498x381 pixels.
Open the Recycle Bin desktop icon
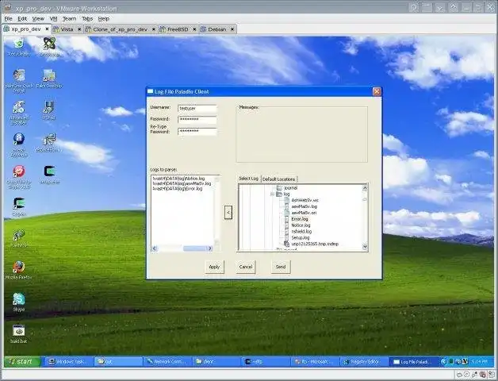(x=18, y=44)
